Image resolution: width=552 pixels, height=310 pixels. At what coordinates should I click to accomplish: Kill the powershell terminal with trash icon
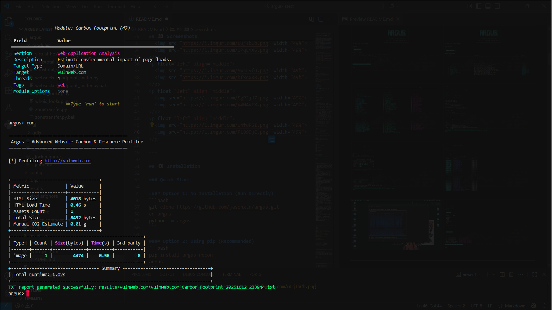[511, 274]
